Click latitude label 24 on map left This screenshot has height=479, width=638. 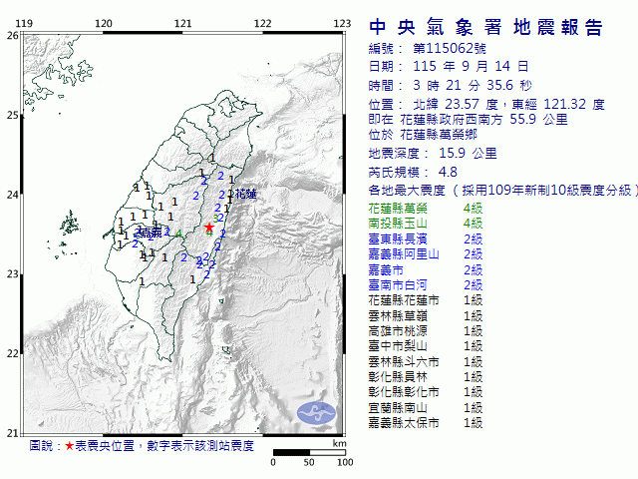(x=12, y=195)
